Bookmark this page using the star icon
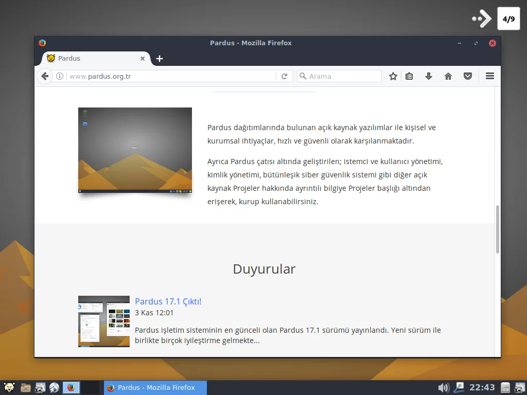Screen dimensions: 527x395 (393, 76)
